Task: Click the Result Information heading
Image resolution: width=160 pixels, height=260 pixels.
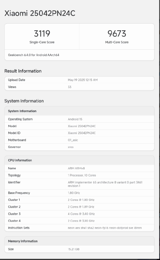Action: pos(23,71)
